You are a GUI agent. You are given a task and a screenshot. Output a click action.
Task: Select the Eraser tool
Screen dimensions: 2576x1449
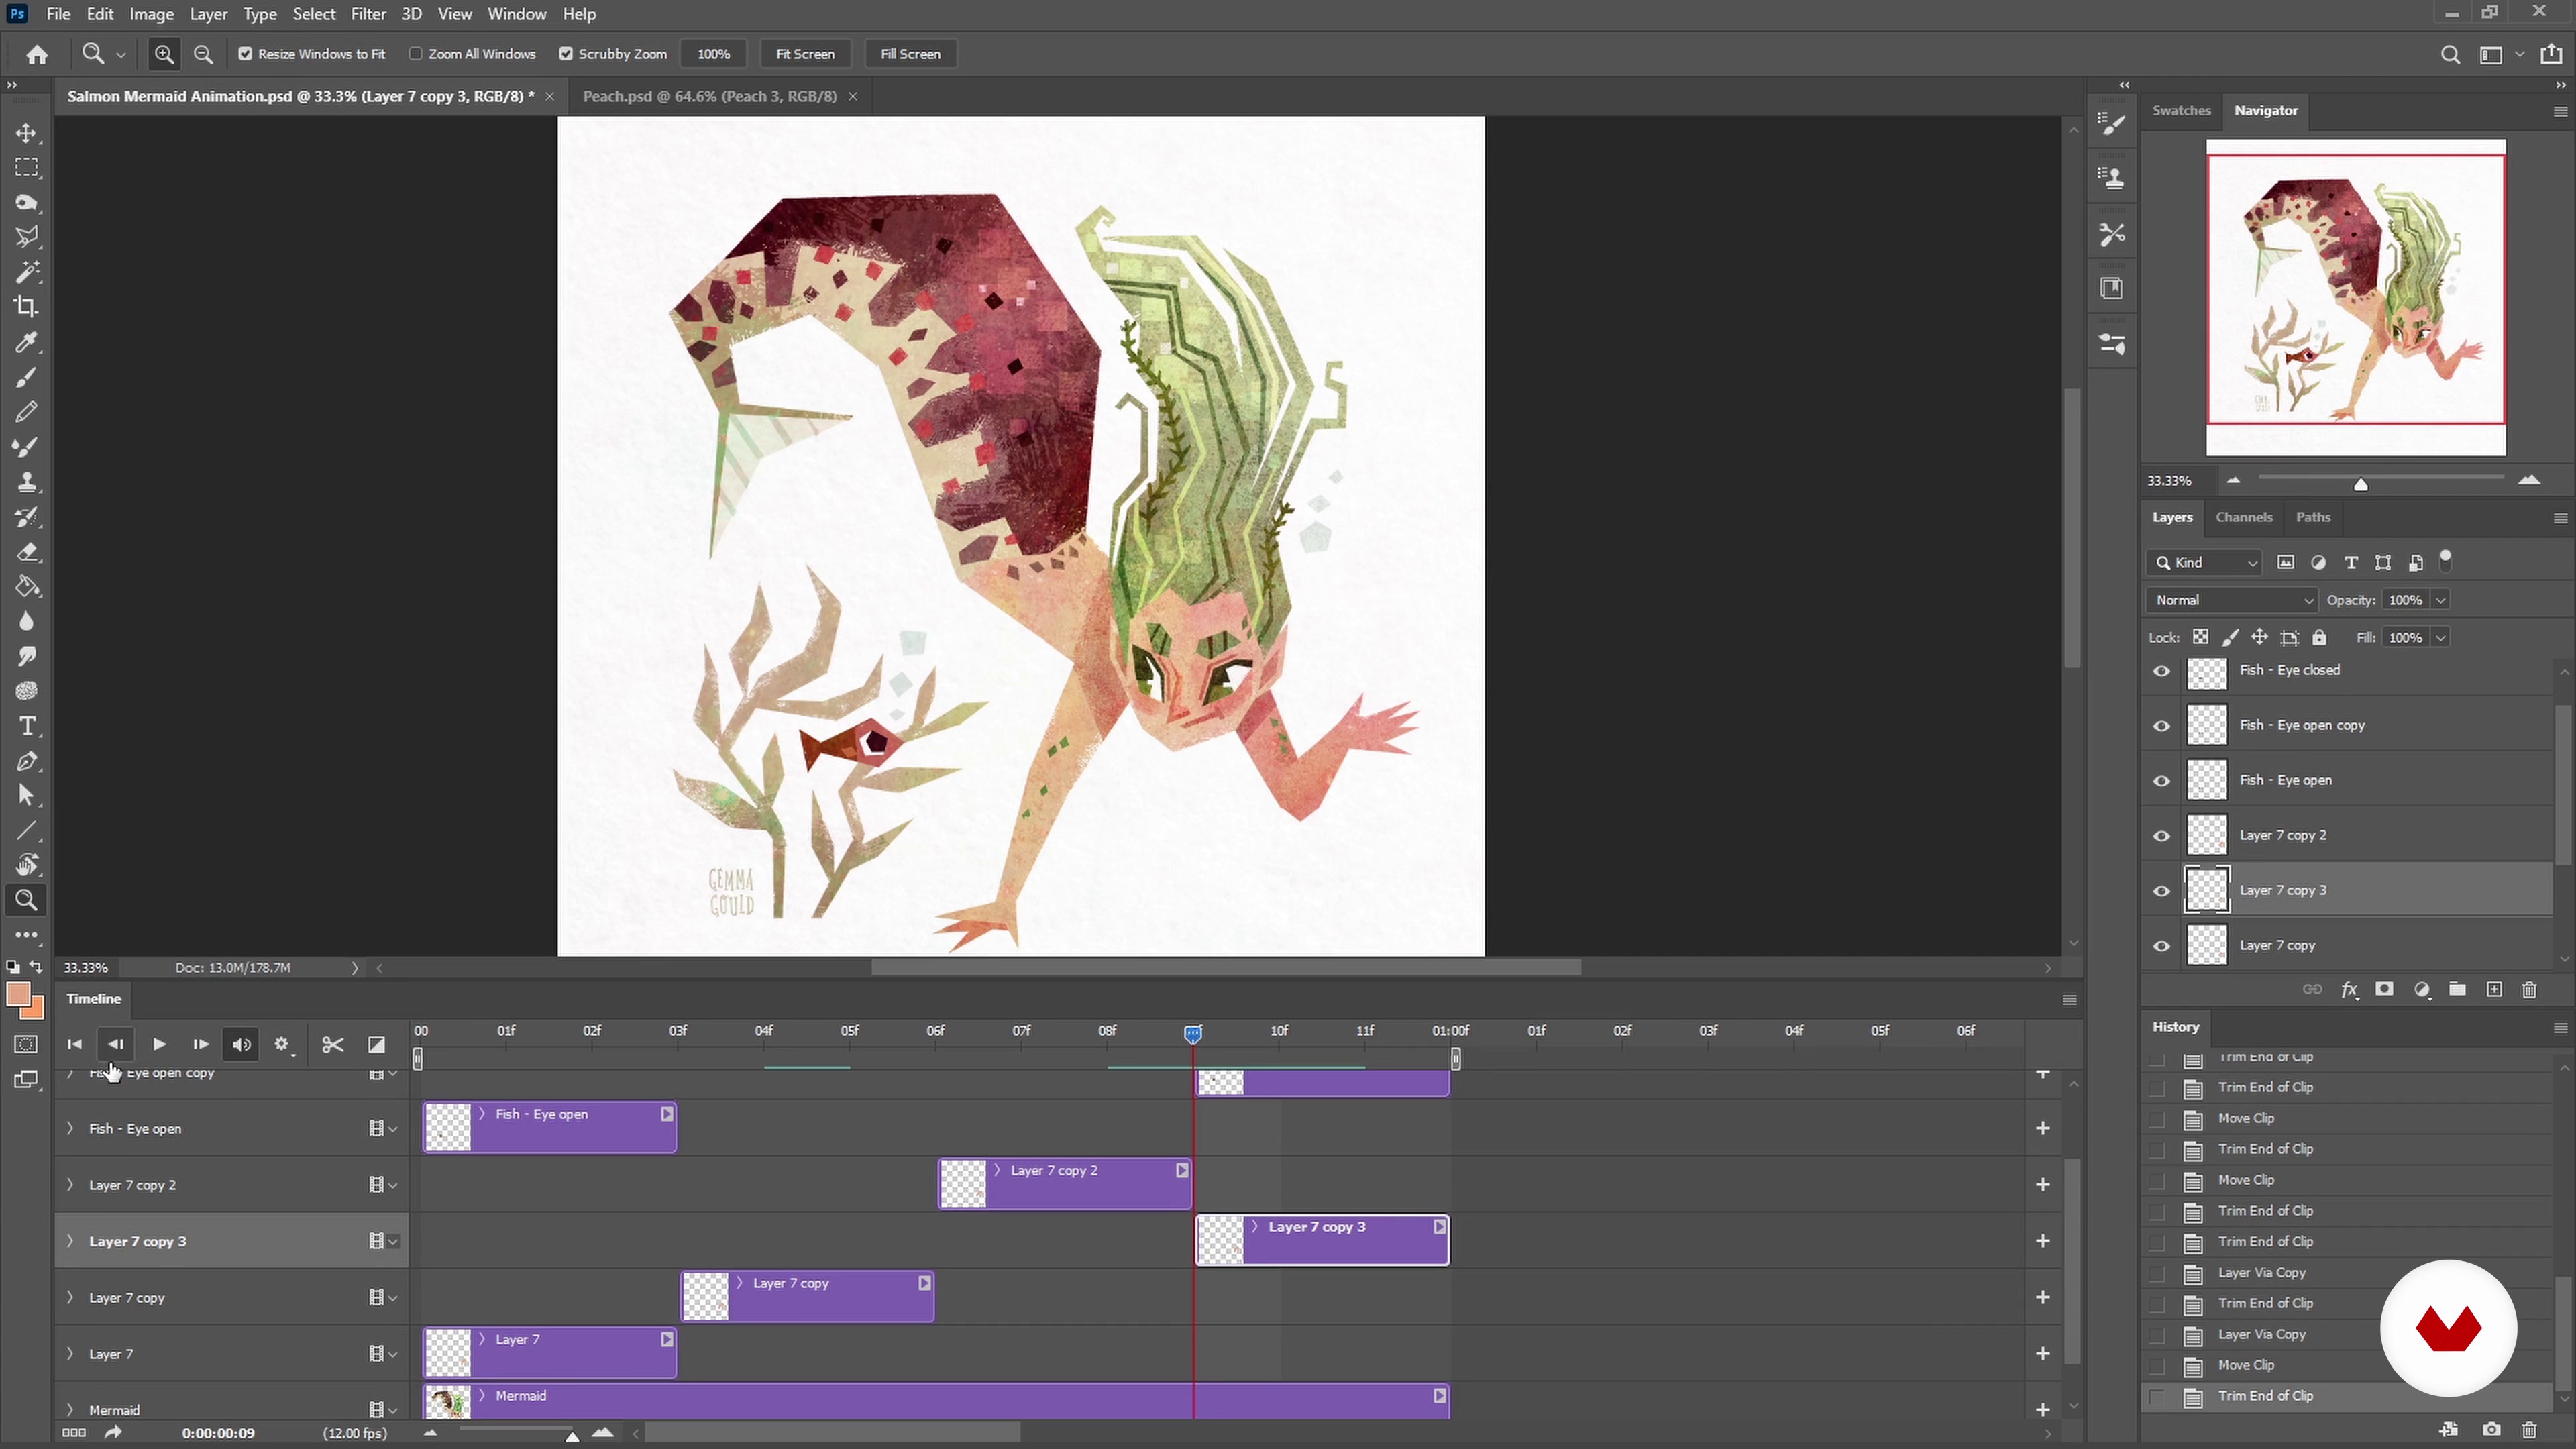pyautogui.click(x=27, y=552)
